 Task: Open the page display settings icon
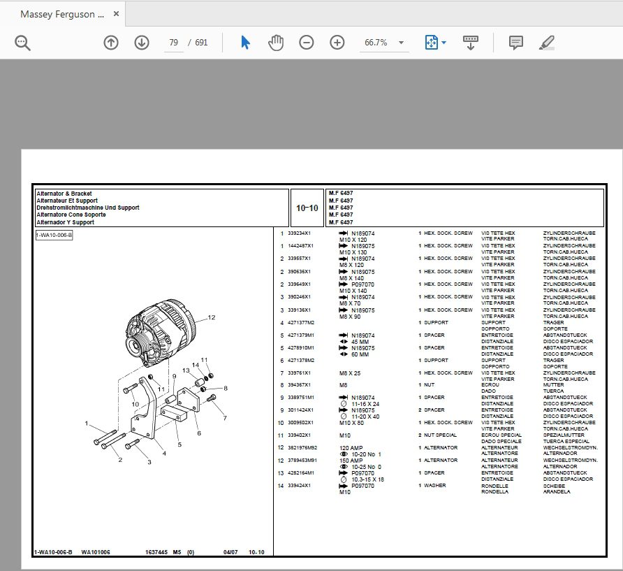point(431,43)
